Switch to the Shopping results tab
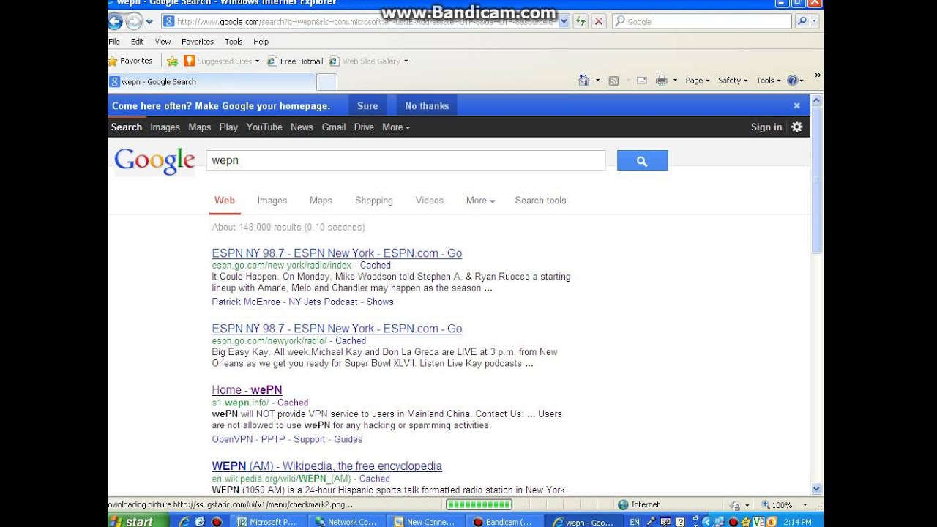Viewport: 937px width, 527px height. 374,201
